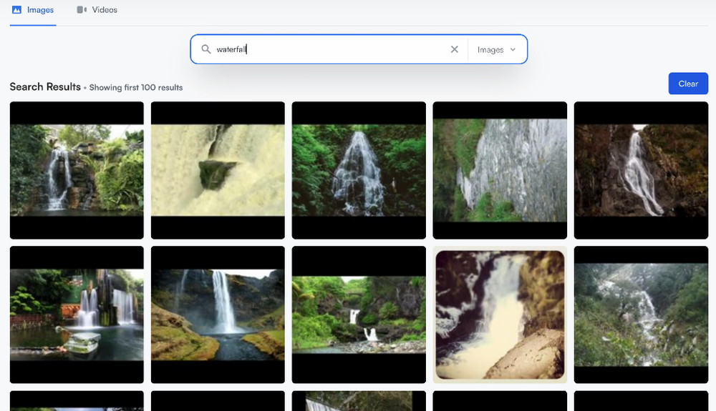Screen dimensions: 716x411
Task: Open thumbnail of waterfall on brown rocky cliff
Action: (x=641, y=170)
